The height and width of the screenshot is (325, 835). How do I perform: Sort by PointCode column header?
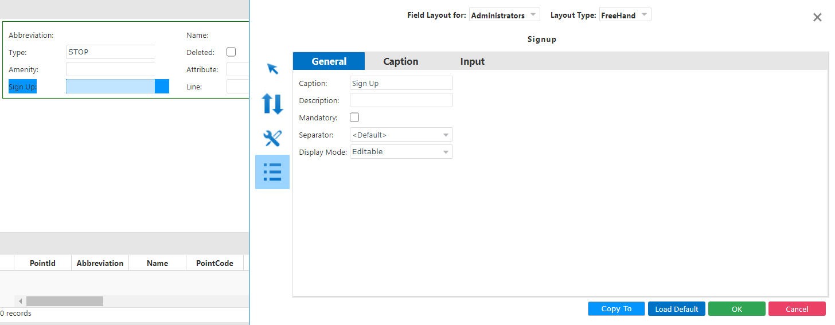(215, 263)
